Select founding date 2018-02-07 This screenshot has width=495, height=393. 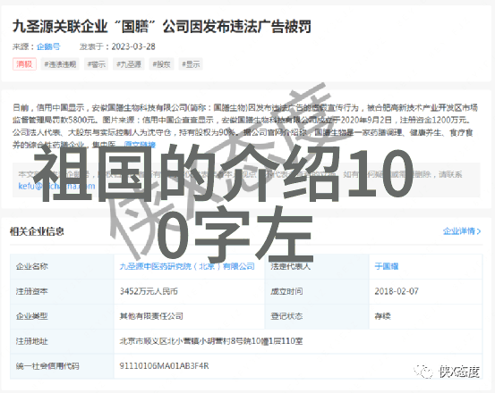tap(397, 291)
